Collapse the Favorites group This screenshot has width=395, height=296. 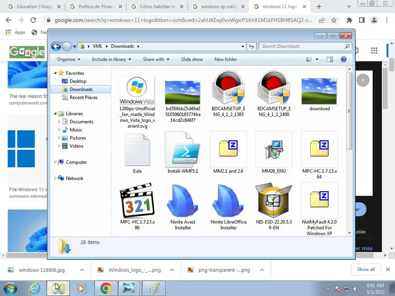tap(56, 73)
